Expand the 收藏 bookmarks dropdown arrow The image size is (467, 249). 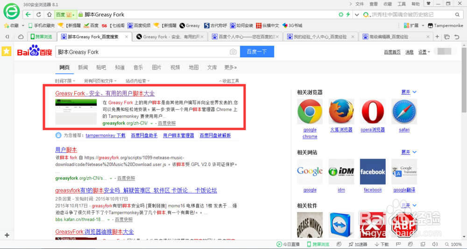(x=23, y=26)
